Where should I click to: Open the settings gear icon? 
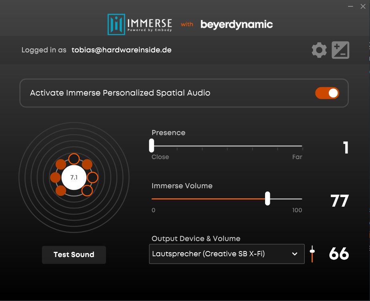click(319, 50)
